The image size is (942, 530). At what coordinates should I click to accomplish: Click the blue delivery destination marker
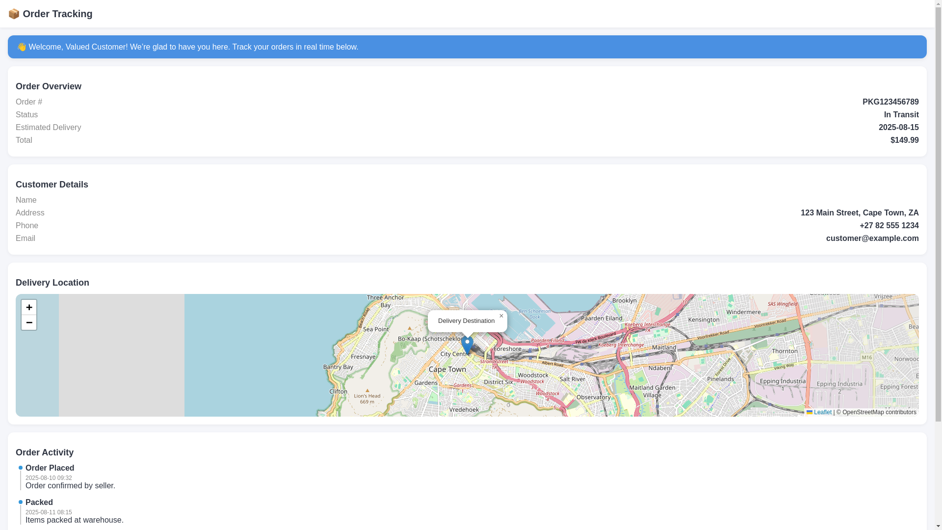tap(467, 345)
